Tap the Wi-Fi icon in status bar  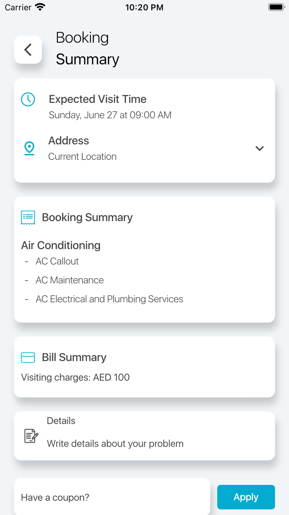click(x=40, y=7)
